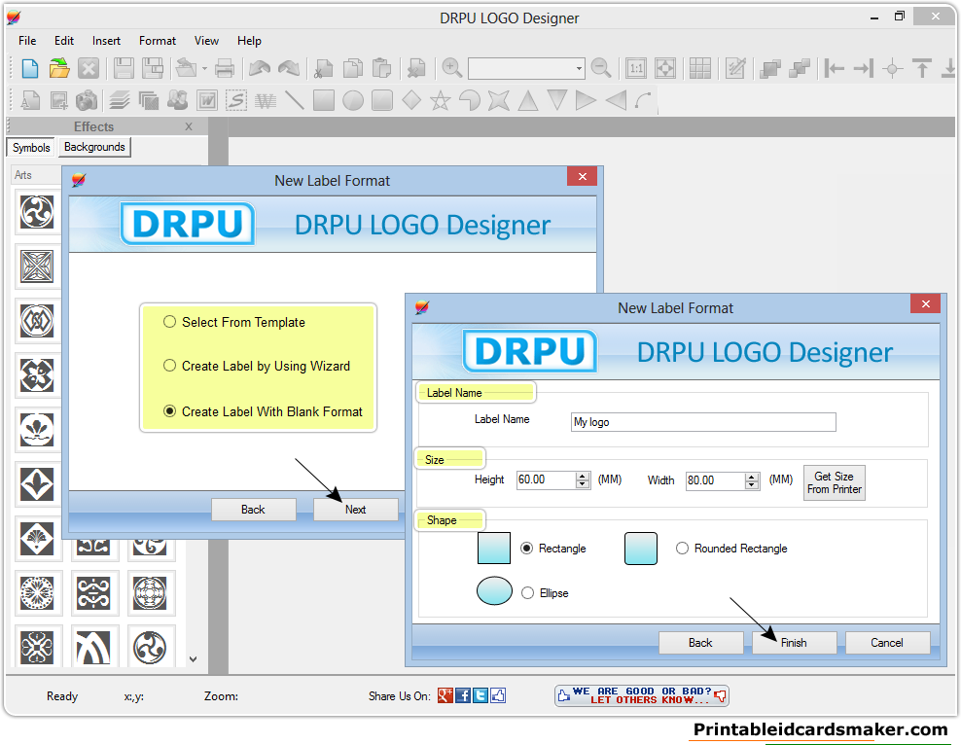Click the Next button in rear dialog

point(355,509)
